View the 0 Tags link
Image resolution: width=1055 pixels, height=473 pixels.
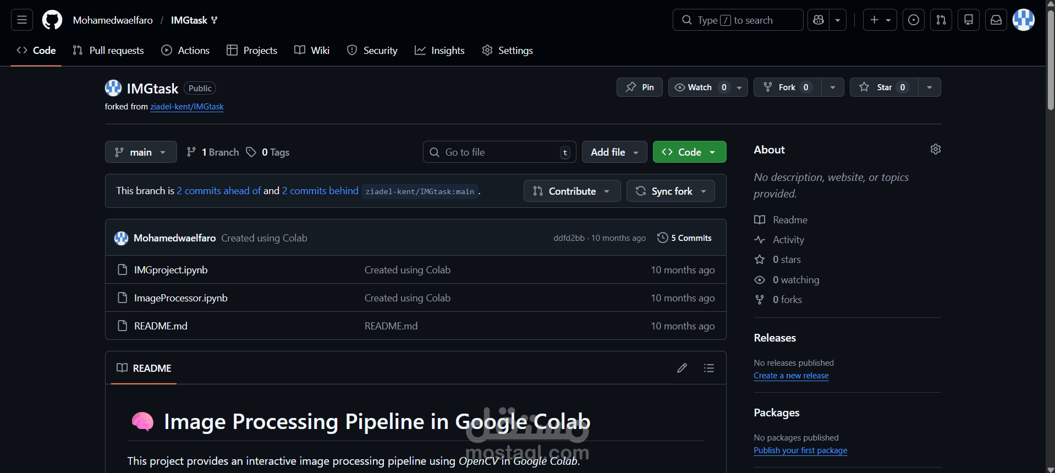click(268, 152)
